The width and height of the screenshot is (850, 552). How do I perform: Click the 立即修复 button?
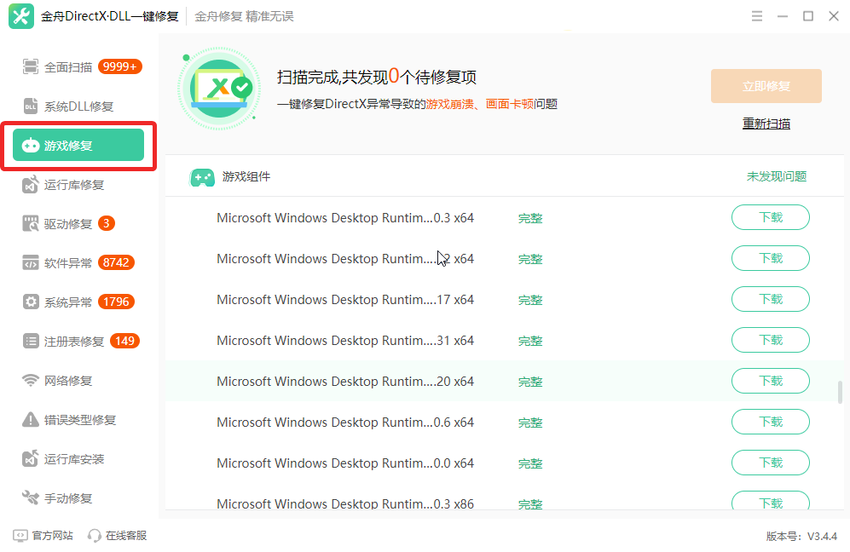[766, 86]
